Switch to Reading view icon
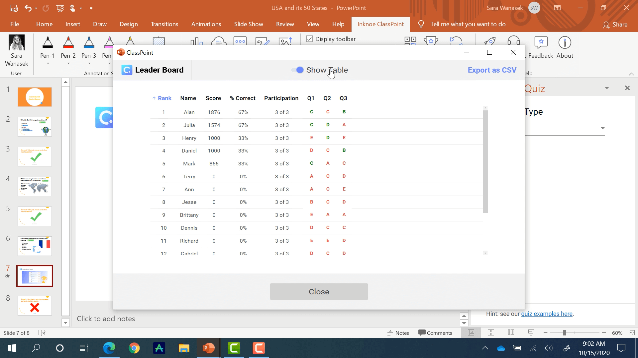The height and width of the screenshot is (358, 638). tap(511, 333)
